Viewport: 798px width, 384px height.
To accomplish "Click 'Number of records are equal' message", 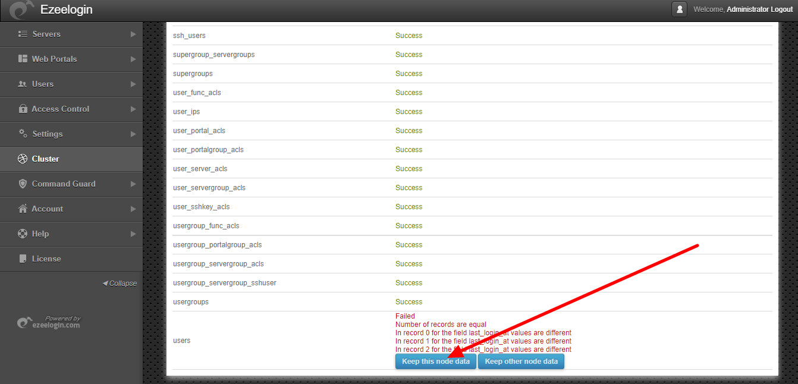I will (x=441, y=325).
